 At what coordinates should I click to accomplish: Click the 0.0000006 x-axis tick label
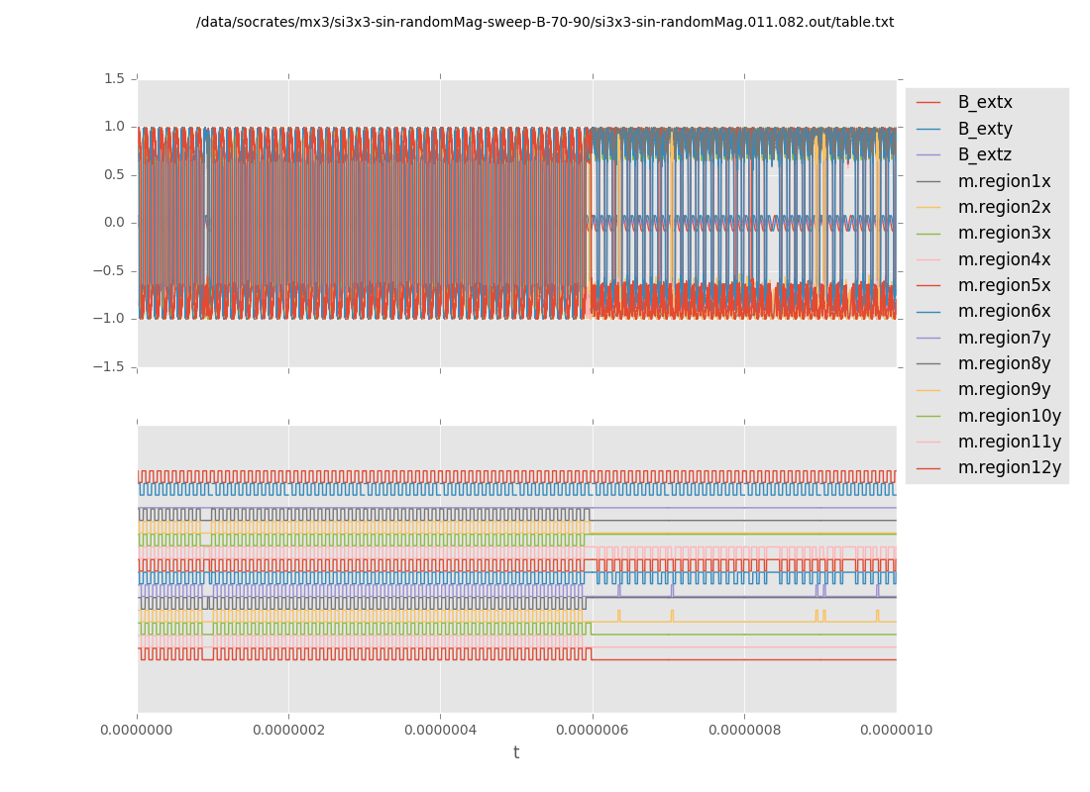click(593, 730)
